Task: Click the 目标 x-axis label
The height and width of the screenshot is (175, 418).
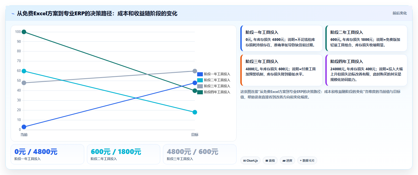Action: point(195,135)
